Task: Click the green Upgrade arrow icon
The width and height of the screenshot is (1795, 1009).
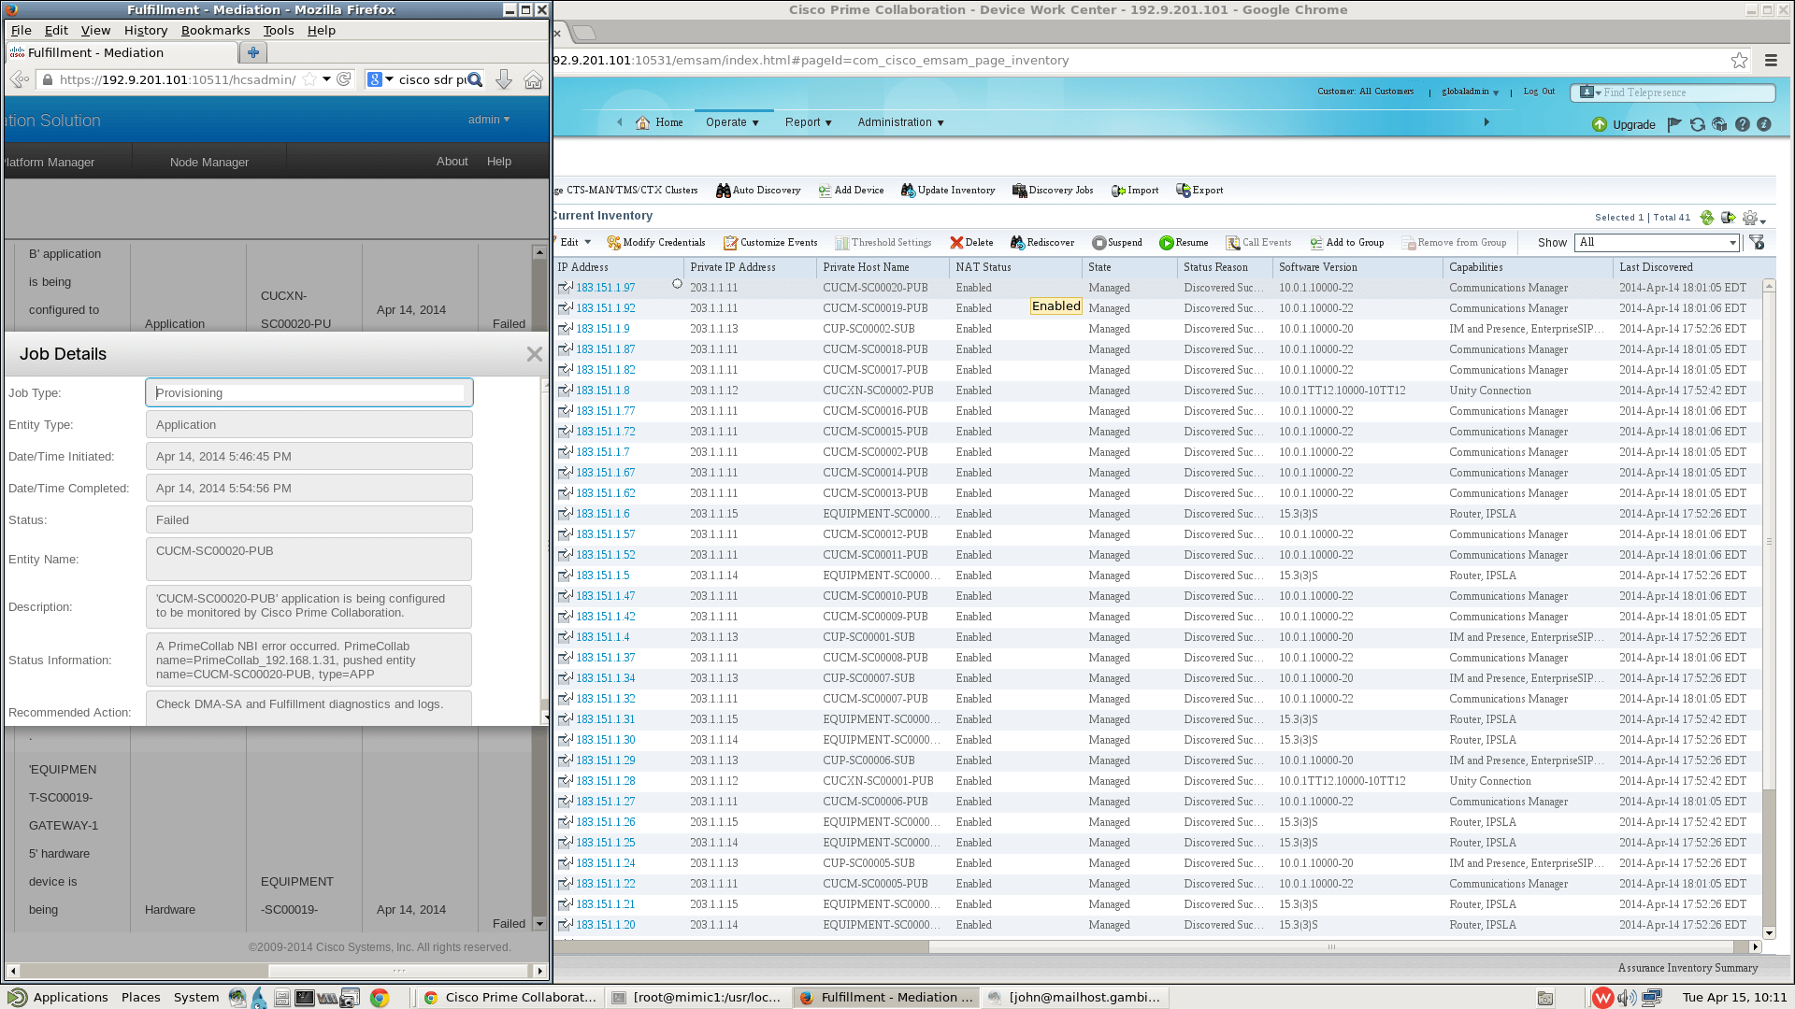Action: pos(1600,124)
